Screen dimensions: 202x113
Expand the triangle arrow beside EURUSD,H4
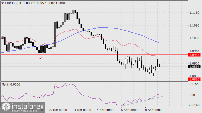pyautogui.click(x=3, y=3)
